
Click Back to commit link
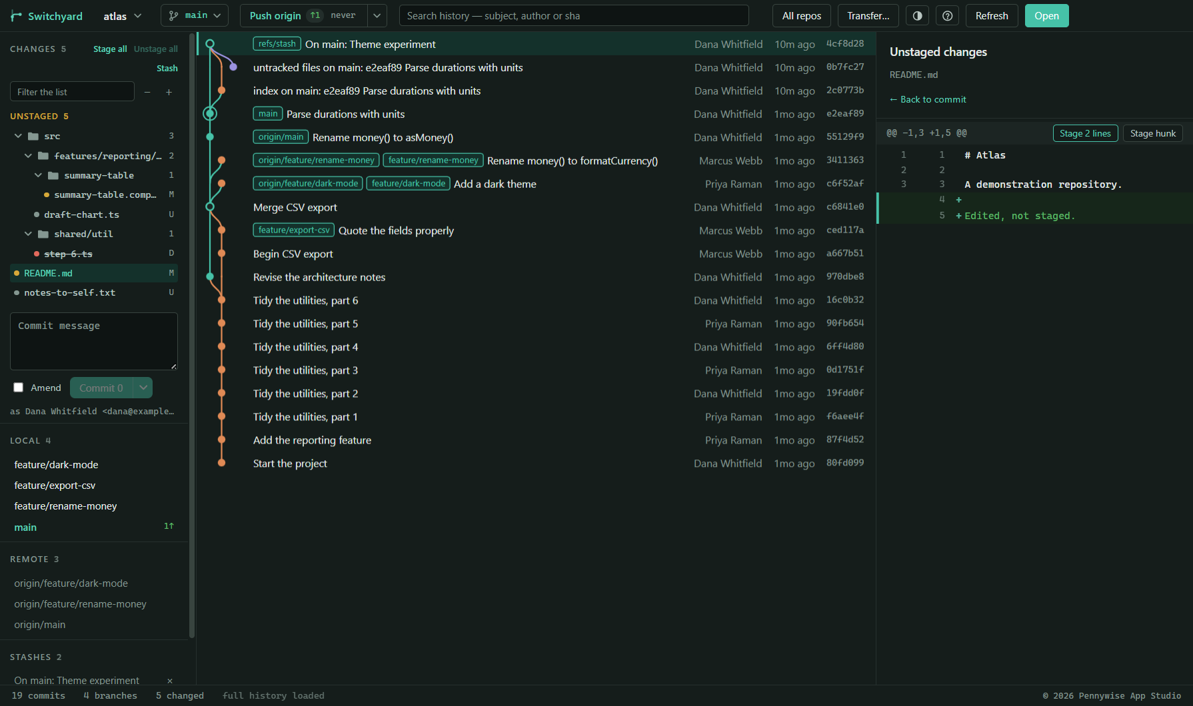pos(928,99)
